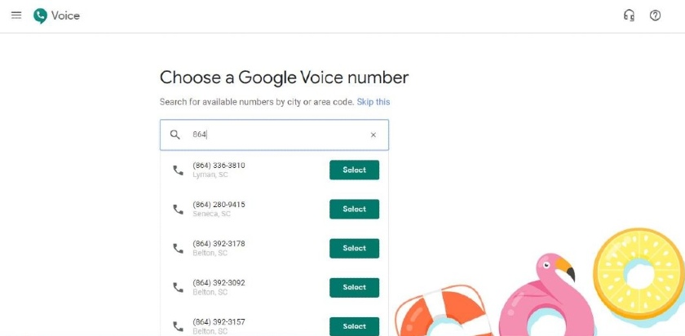Select the number (864) 392-3092
This screenshot has width=685, height=336.
(x=354, y=287)
